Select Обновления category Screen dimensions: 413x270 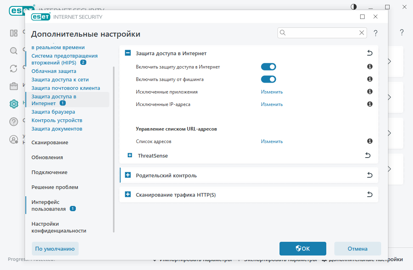pos(47,158)
